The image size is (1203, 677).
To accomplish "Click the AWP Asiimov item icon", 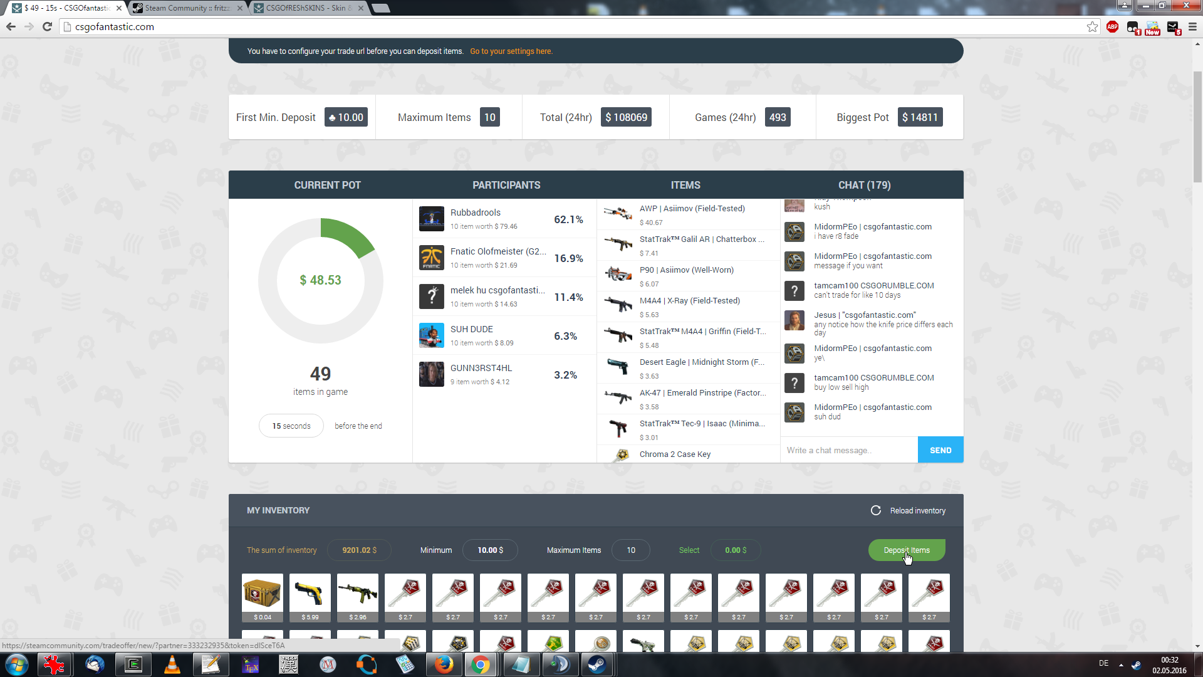I will (618, 214).
